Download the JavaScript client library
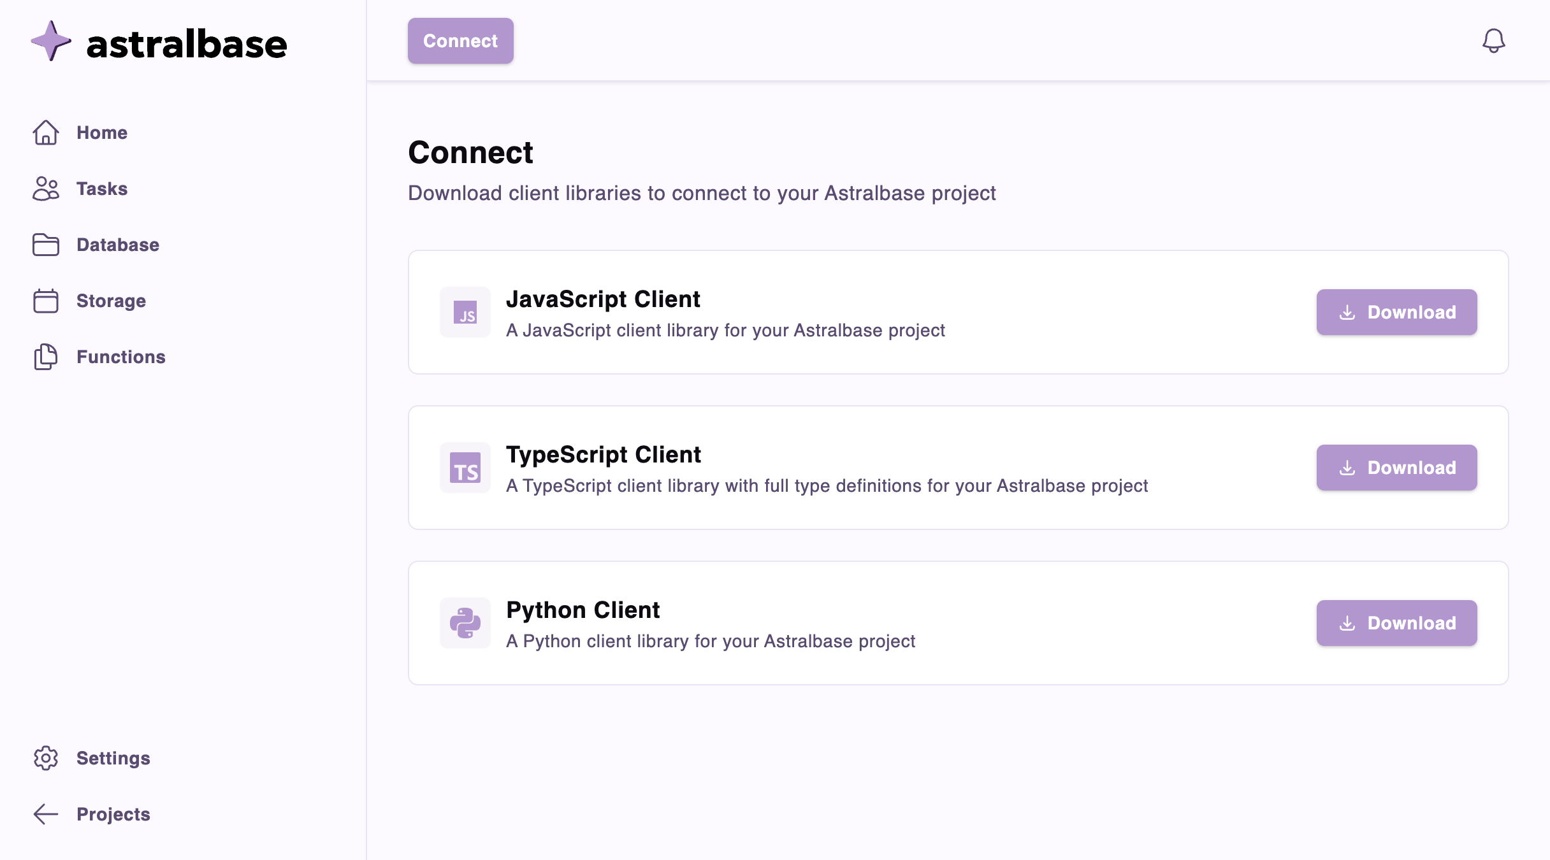Screen dimensions: 1550x860 [x=1396, y=312]
